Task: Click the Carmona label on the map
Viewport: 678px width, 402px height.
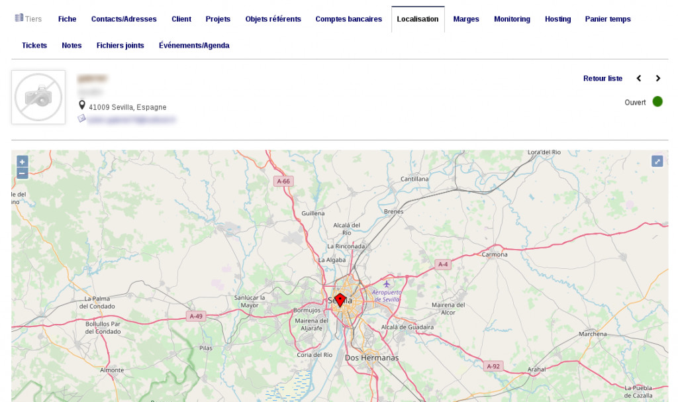Action: (x=495, y=254)
